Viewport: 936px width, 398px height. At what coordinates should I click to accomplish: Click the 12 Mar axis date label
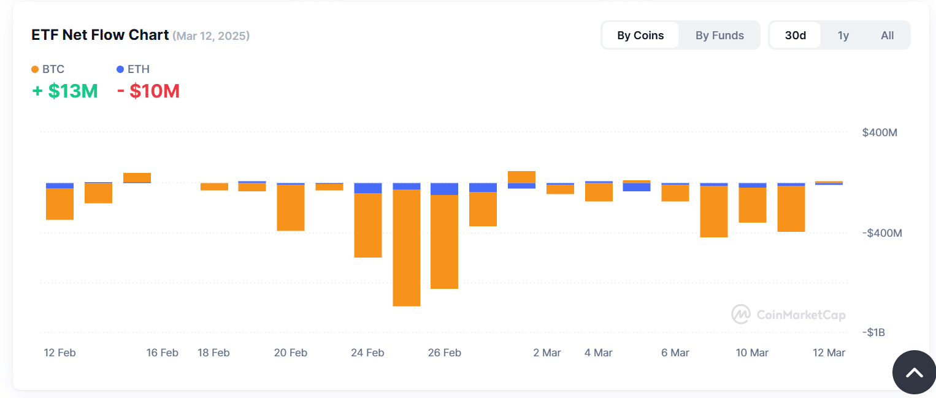pyautogui.click(x=829, y=353)
